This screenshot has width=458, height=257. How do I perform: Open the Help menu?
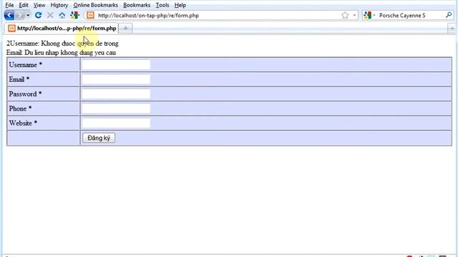(180, 5)
